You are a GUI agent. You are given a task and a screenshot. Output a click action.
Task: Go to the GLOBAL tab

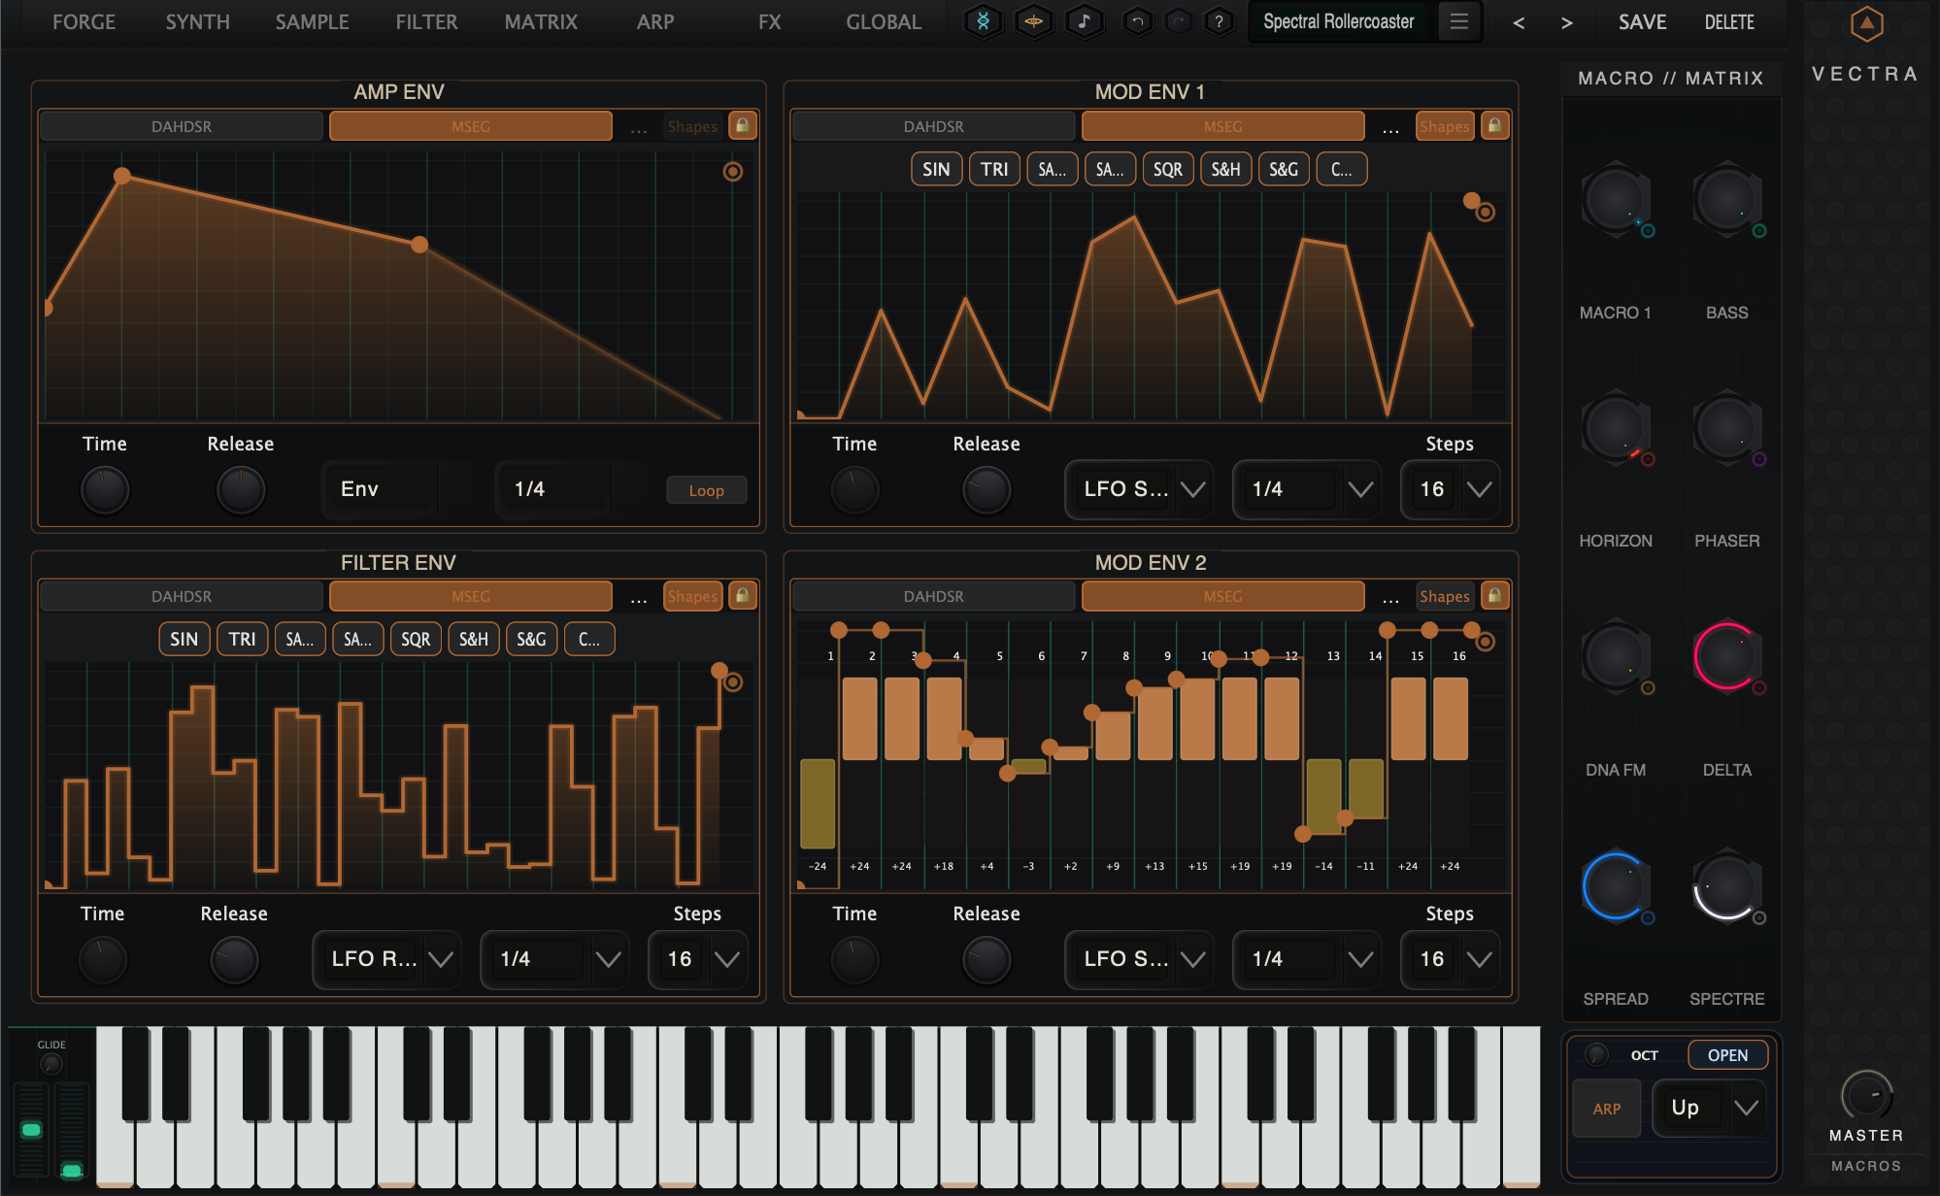coord(884,21)
